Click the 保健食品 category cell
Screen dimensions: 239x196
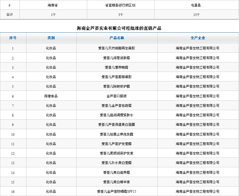[x=51, y=96]
